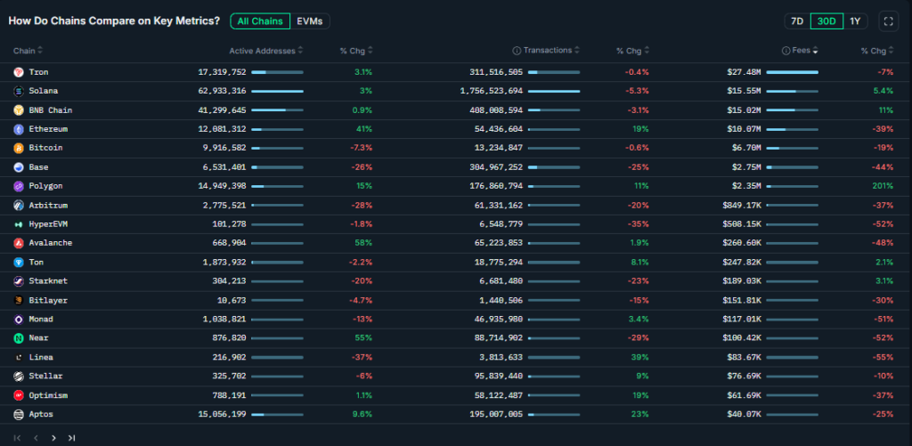912x446 pixels.
Task: Jump to last page of table
Action: (x=71, y=438)
